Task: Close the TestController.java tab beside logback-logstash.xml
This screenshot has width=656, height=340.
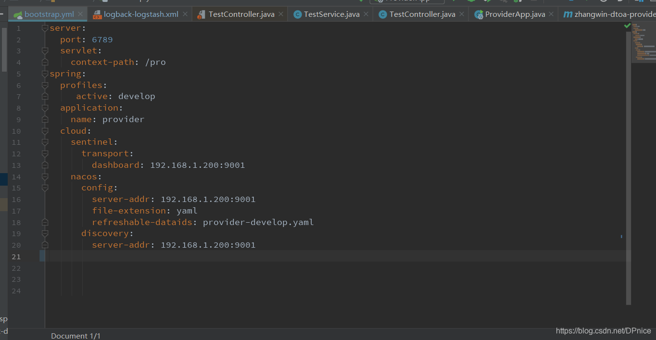Action: 281,14
